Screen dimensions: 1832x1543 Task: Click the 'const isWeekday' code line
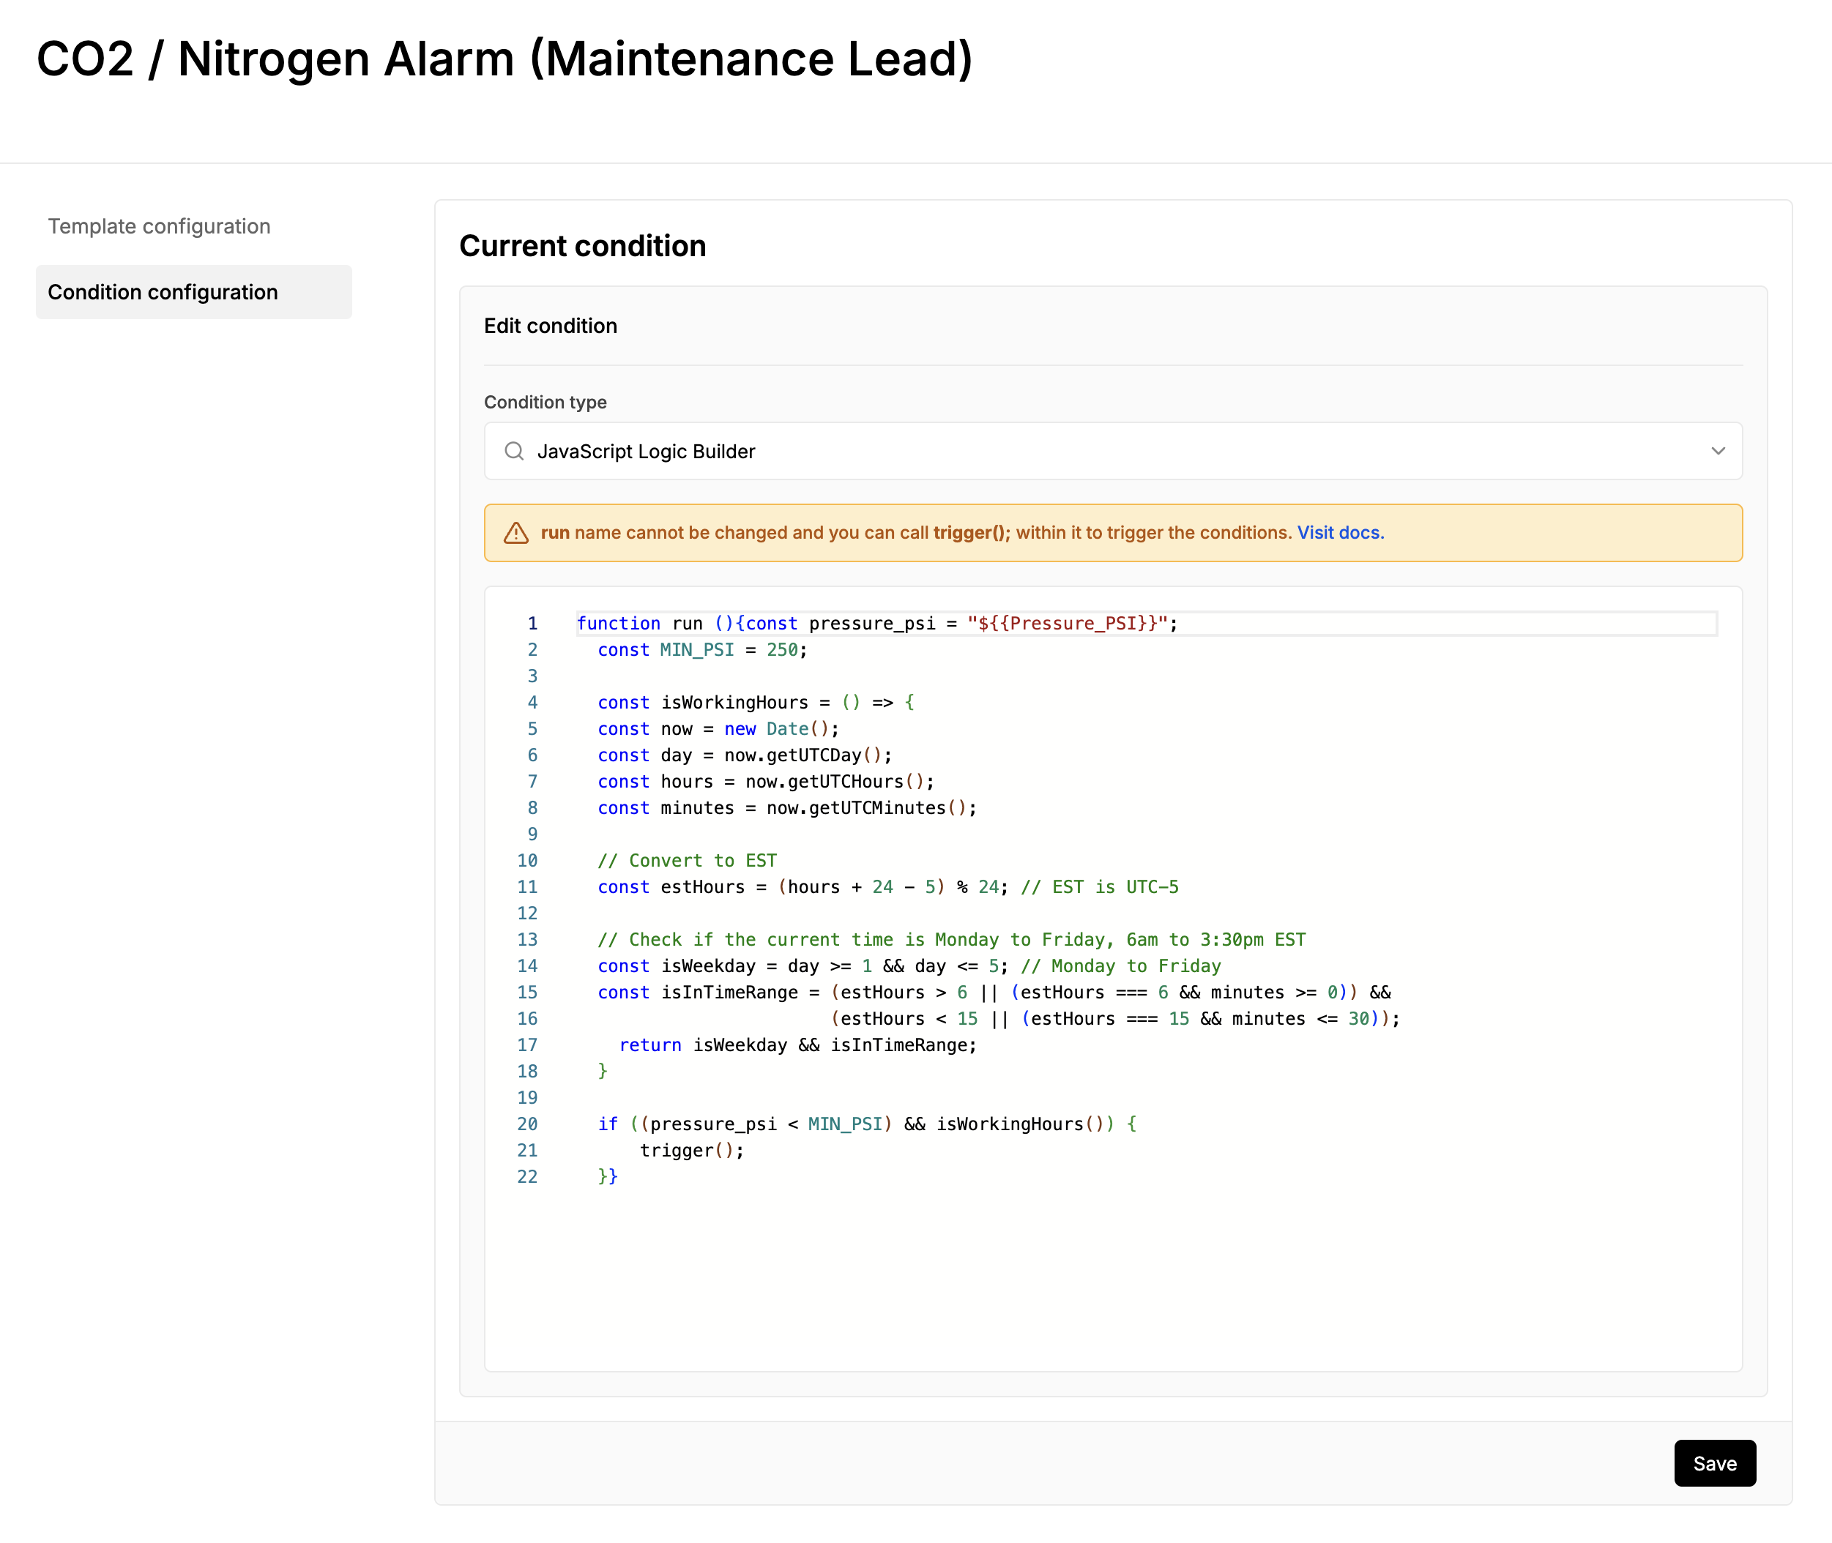909,965
